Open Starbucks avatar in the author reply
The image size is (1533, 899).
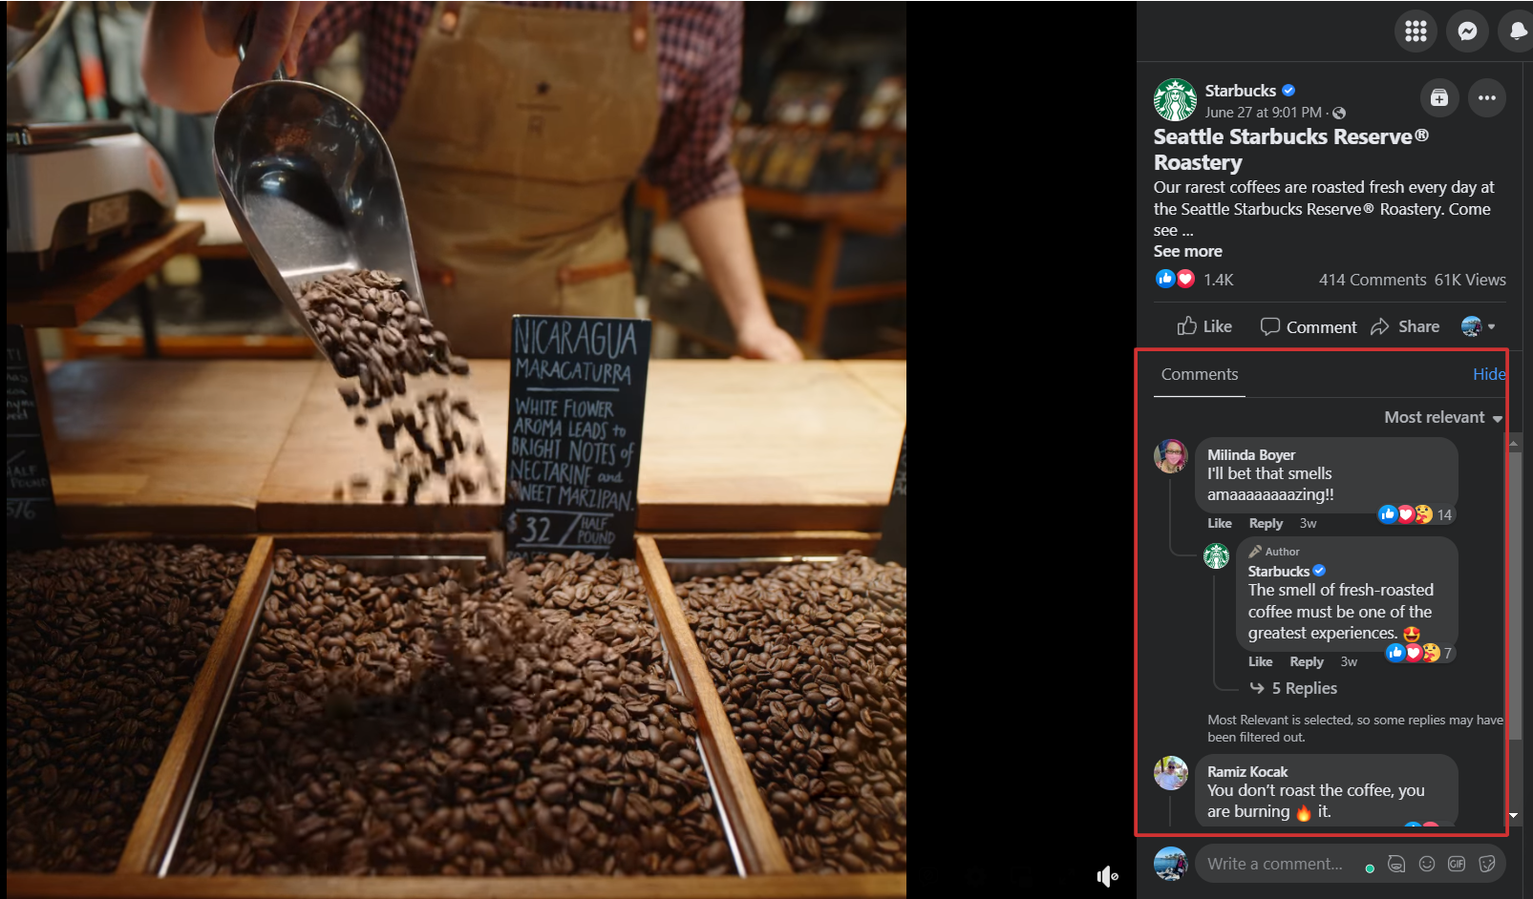point(1216,555)
